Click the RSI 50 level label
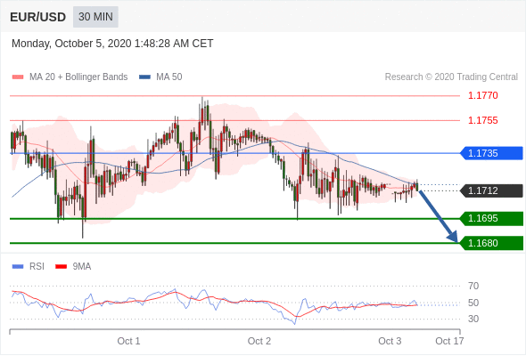The width and height of the screenshot is (526, 356). click(x=473, y=303)
